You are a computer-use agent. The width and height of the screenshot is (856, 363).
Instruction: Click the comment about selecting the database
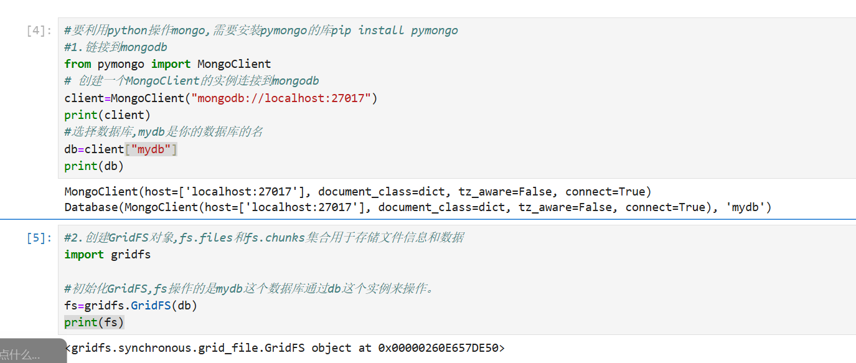coord(163,132)
